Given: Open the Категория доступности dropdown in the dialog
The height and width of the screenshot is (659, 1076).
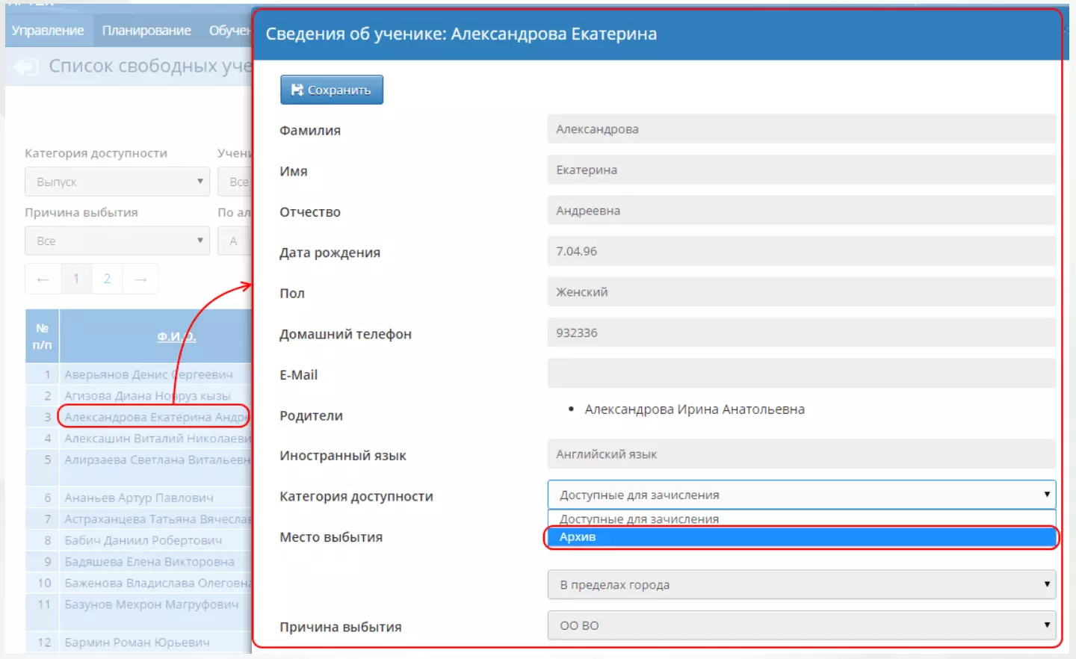Looking at the screenshot, I should coord(801,495).
